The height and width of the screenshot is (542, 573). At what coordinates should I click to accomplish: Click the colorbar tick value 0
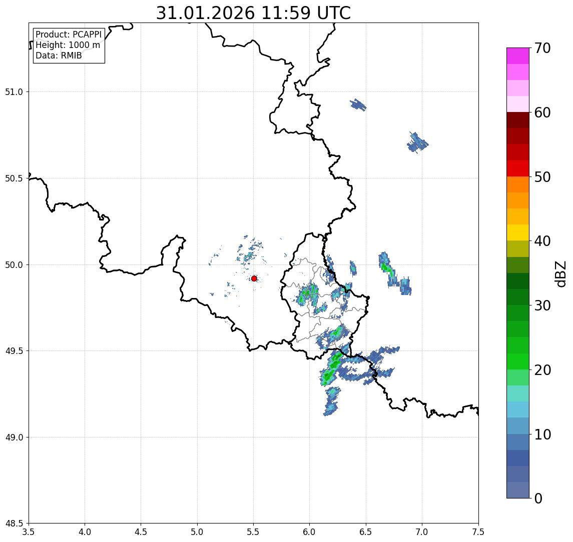pos(538,498)
